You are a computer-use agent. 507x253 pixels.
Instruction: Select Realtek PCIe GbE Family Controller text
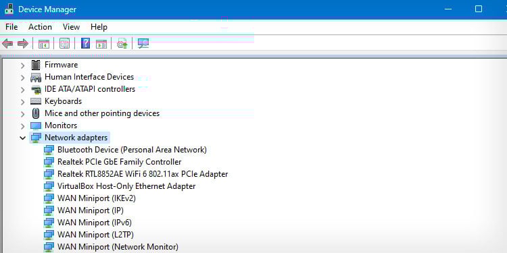coord(119,162)
